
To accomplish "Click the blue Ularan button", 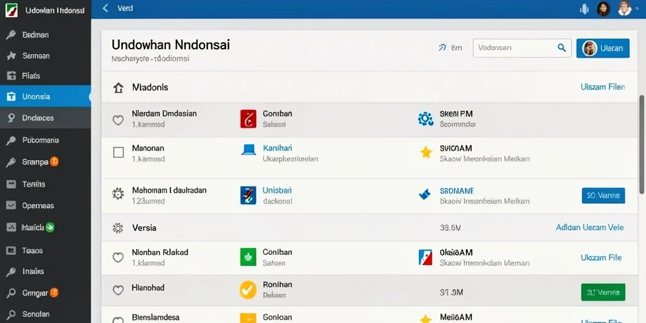I will (x=602, y=48).
